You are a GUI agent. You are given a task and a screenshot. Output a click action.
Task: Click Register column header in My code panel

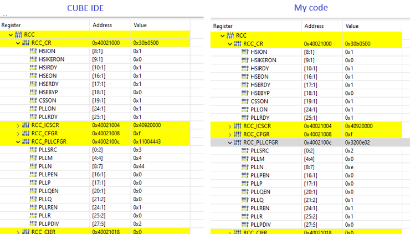click(x=223, y=26)
